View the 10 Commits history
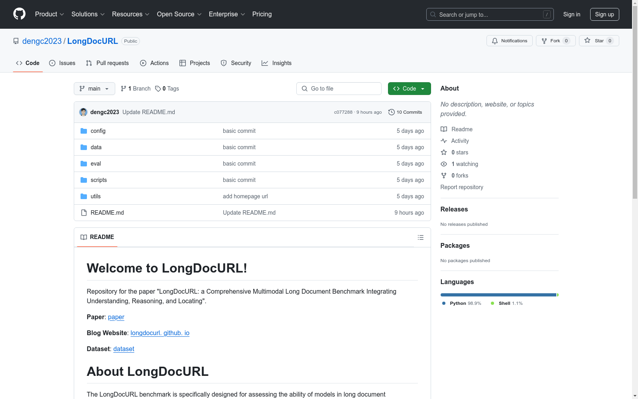 click(x=405, y=112)
